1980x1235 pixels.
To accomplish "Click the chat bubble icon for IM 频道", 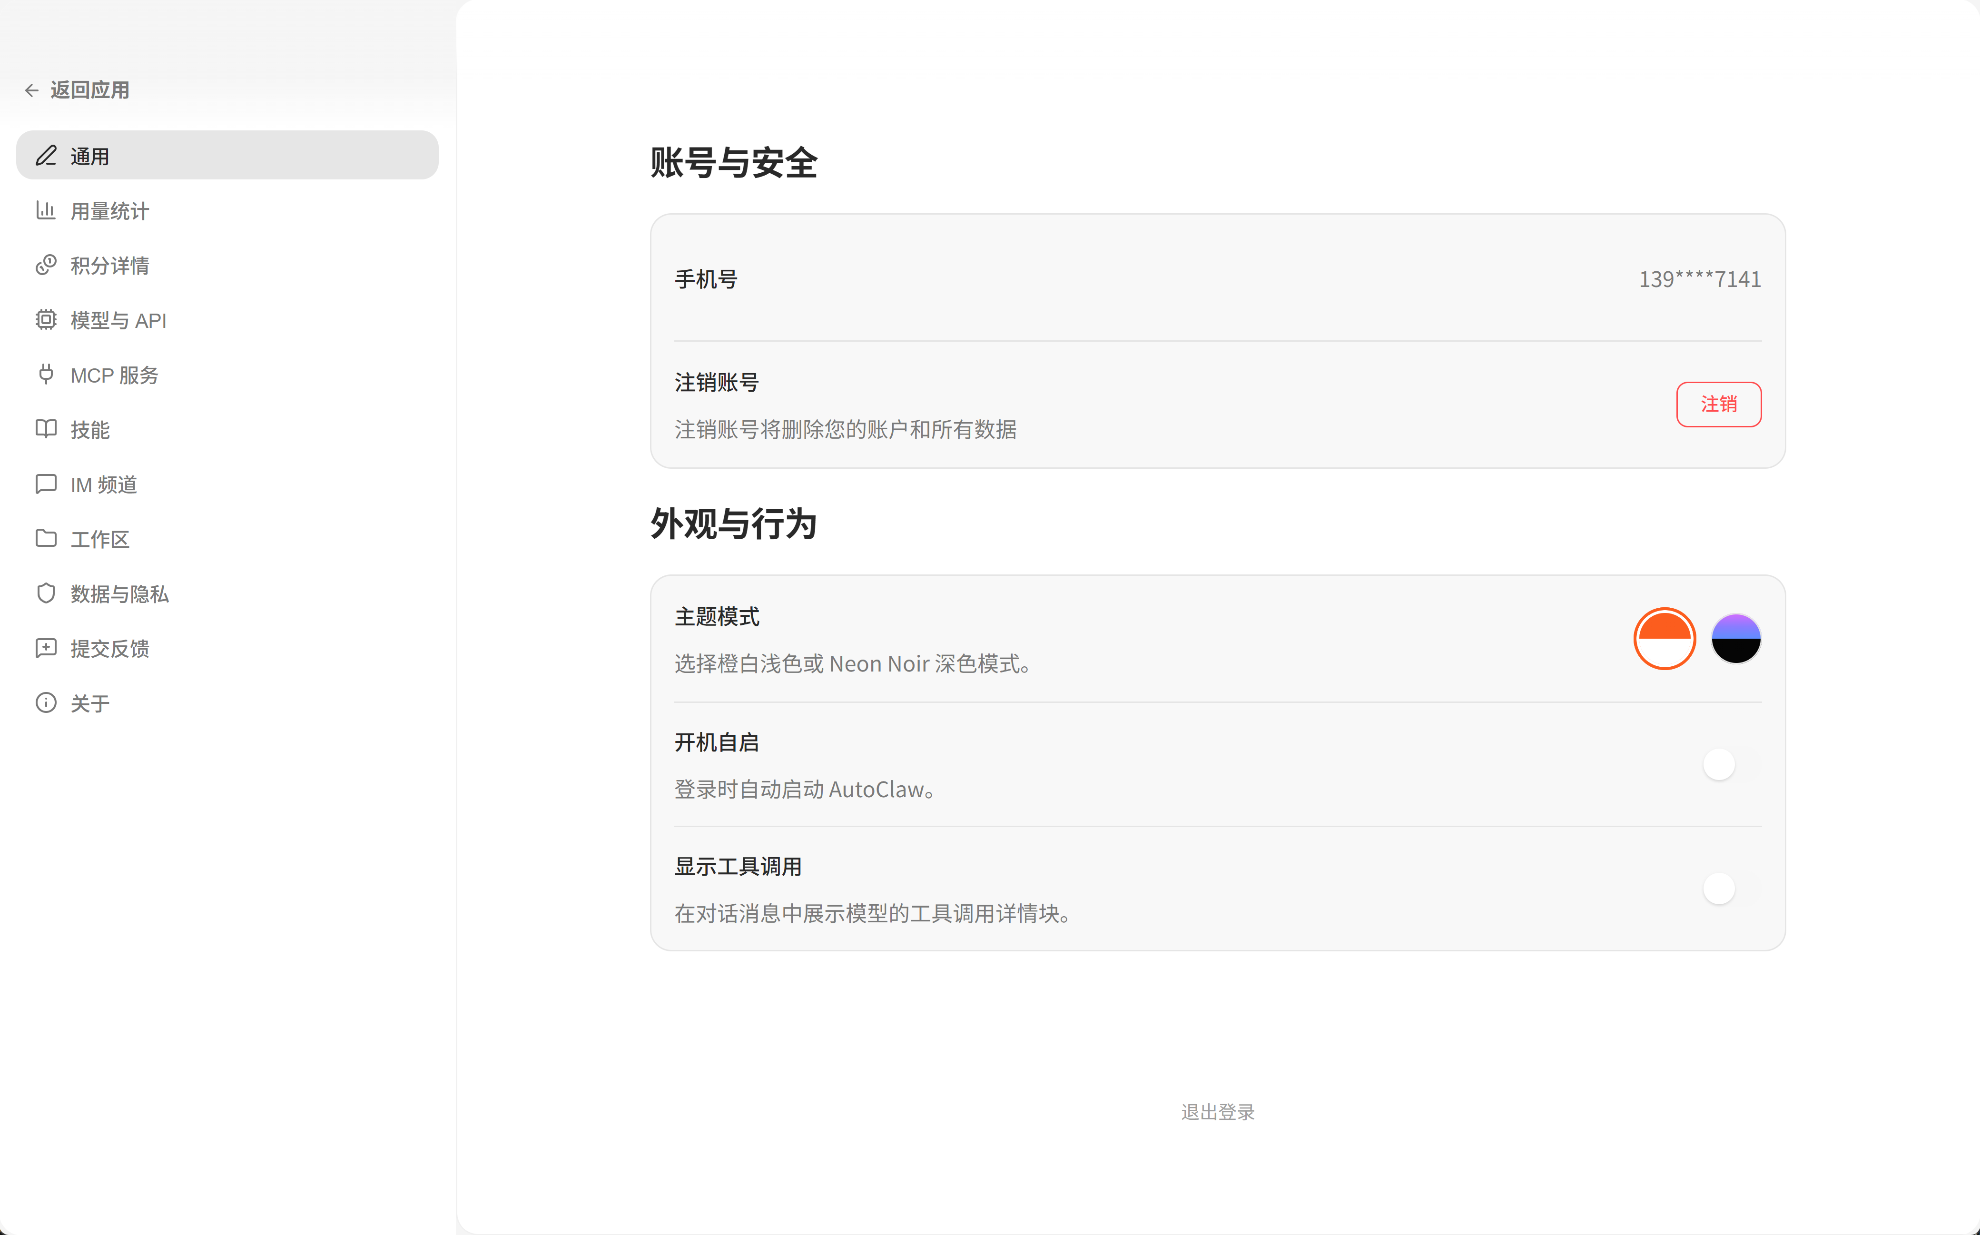I will click(46, 484).
